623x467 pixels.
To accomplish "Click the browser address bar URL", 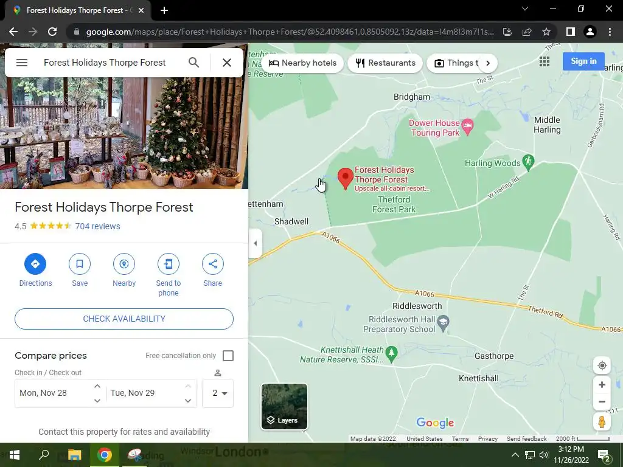I will pyautogui.click(x=290, y=32).
